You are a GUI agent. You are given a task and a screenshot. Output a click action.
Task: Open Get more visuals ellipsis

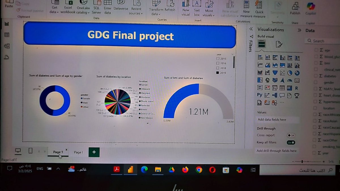point(282,102)
